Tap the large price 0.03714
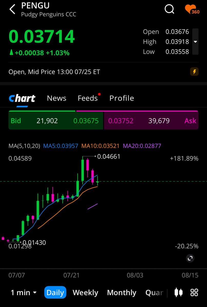 coord(42,36)
